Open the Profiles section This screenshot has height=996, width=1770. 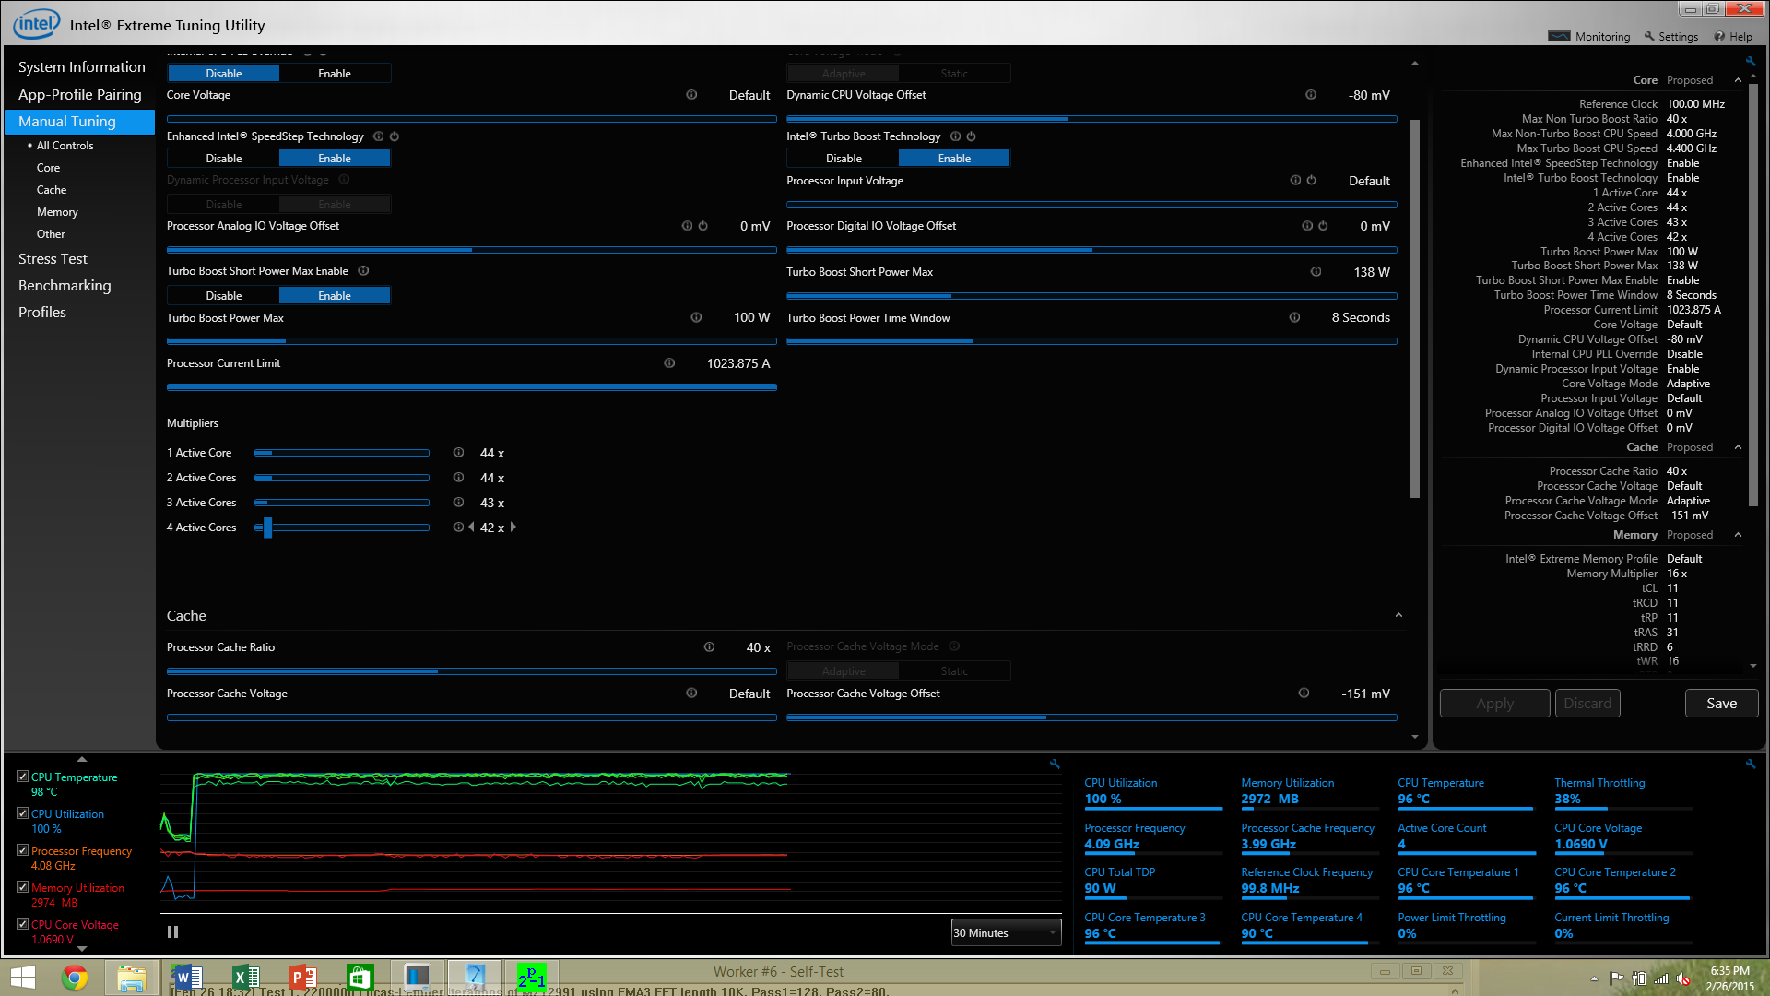42,313
